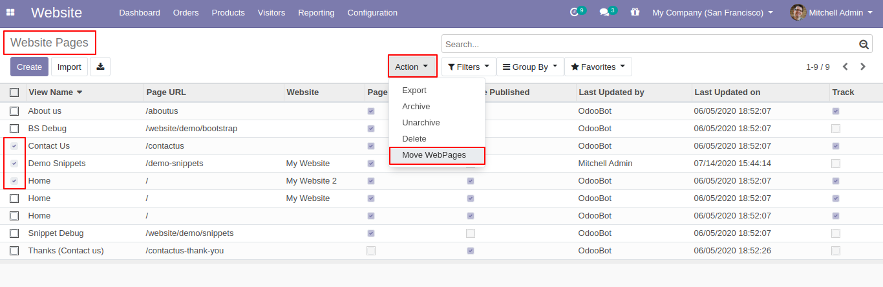883x287 pixels.
Task: Open the Visitors menu
Action: (x=271, y=12)
